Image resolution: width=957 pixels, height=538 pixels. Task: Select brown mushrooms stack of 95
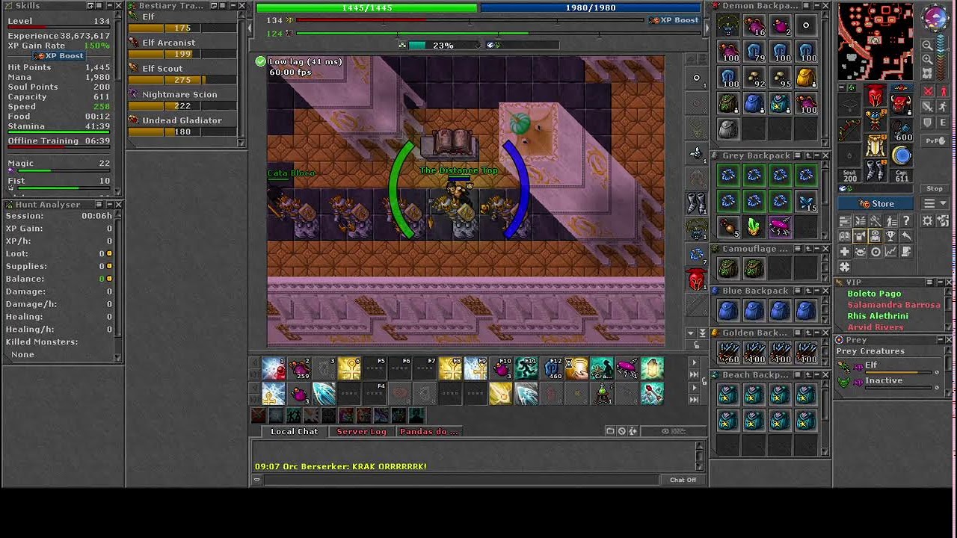click(780, 78)
